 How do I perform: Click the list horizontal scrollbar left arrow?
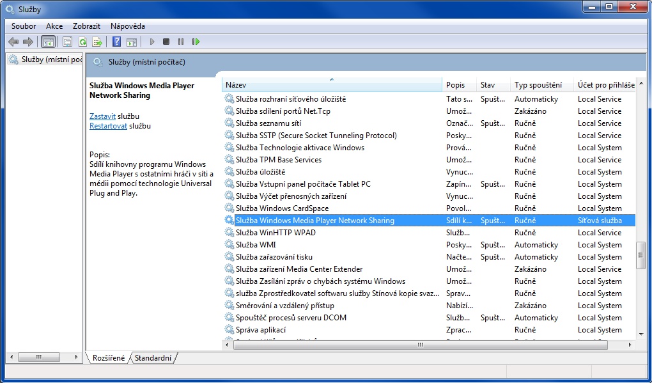[227, 345]
